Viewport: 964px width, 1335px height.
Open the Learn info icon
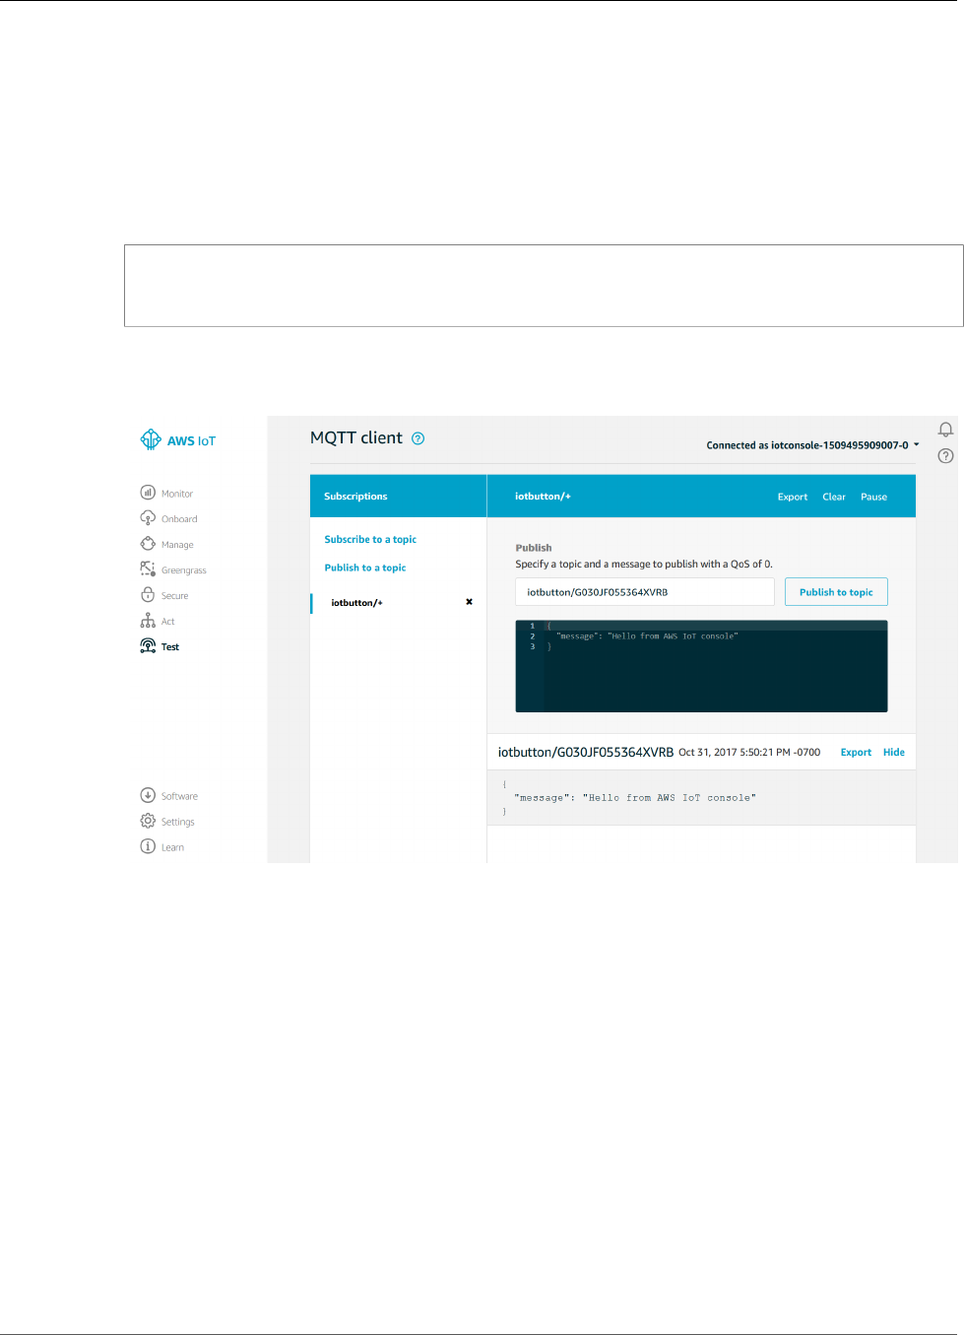coord(148,846)
